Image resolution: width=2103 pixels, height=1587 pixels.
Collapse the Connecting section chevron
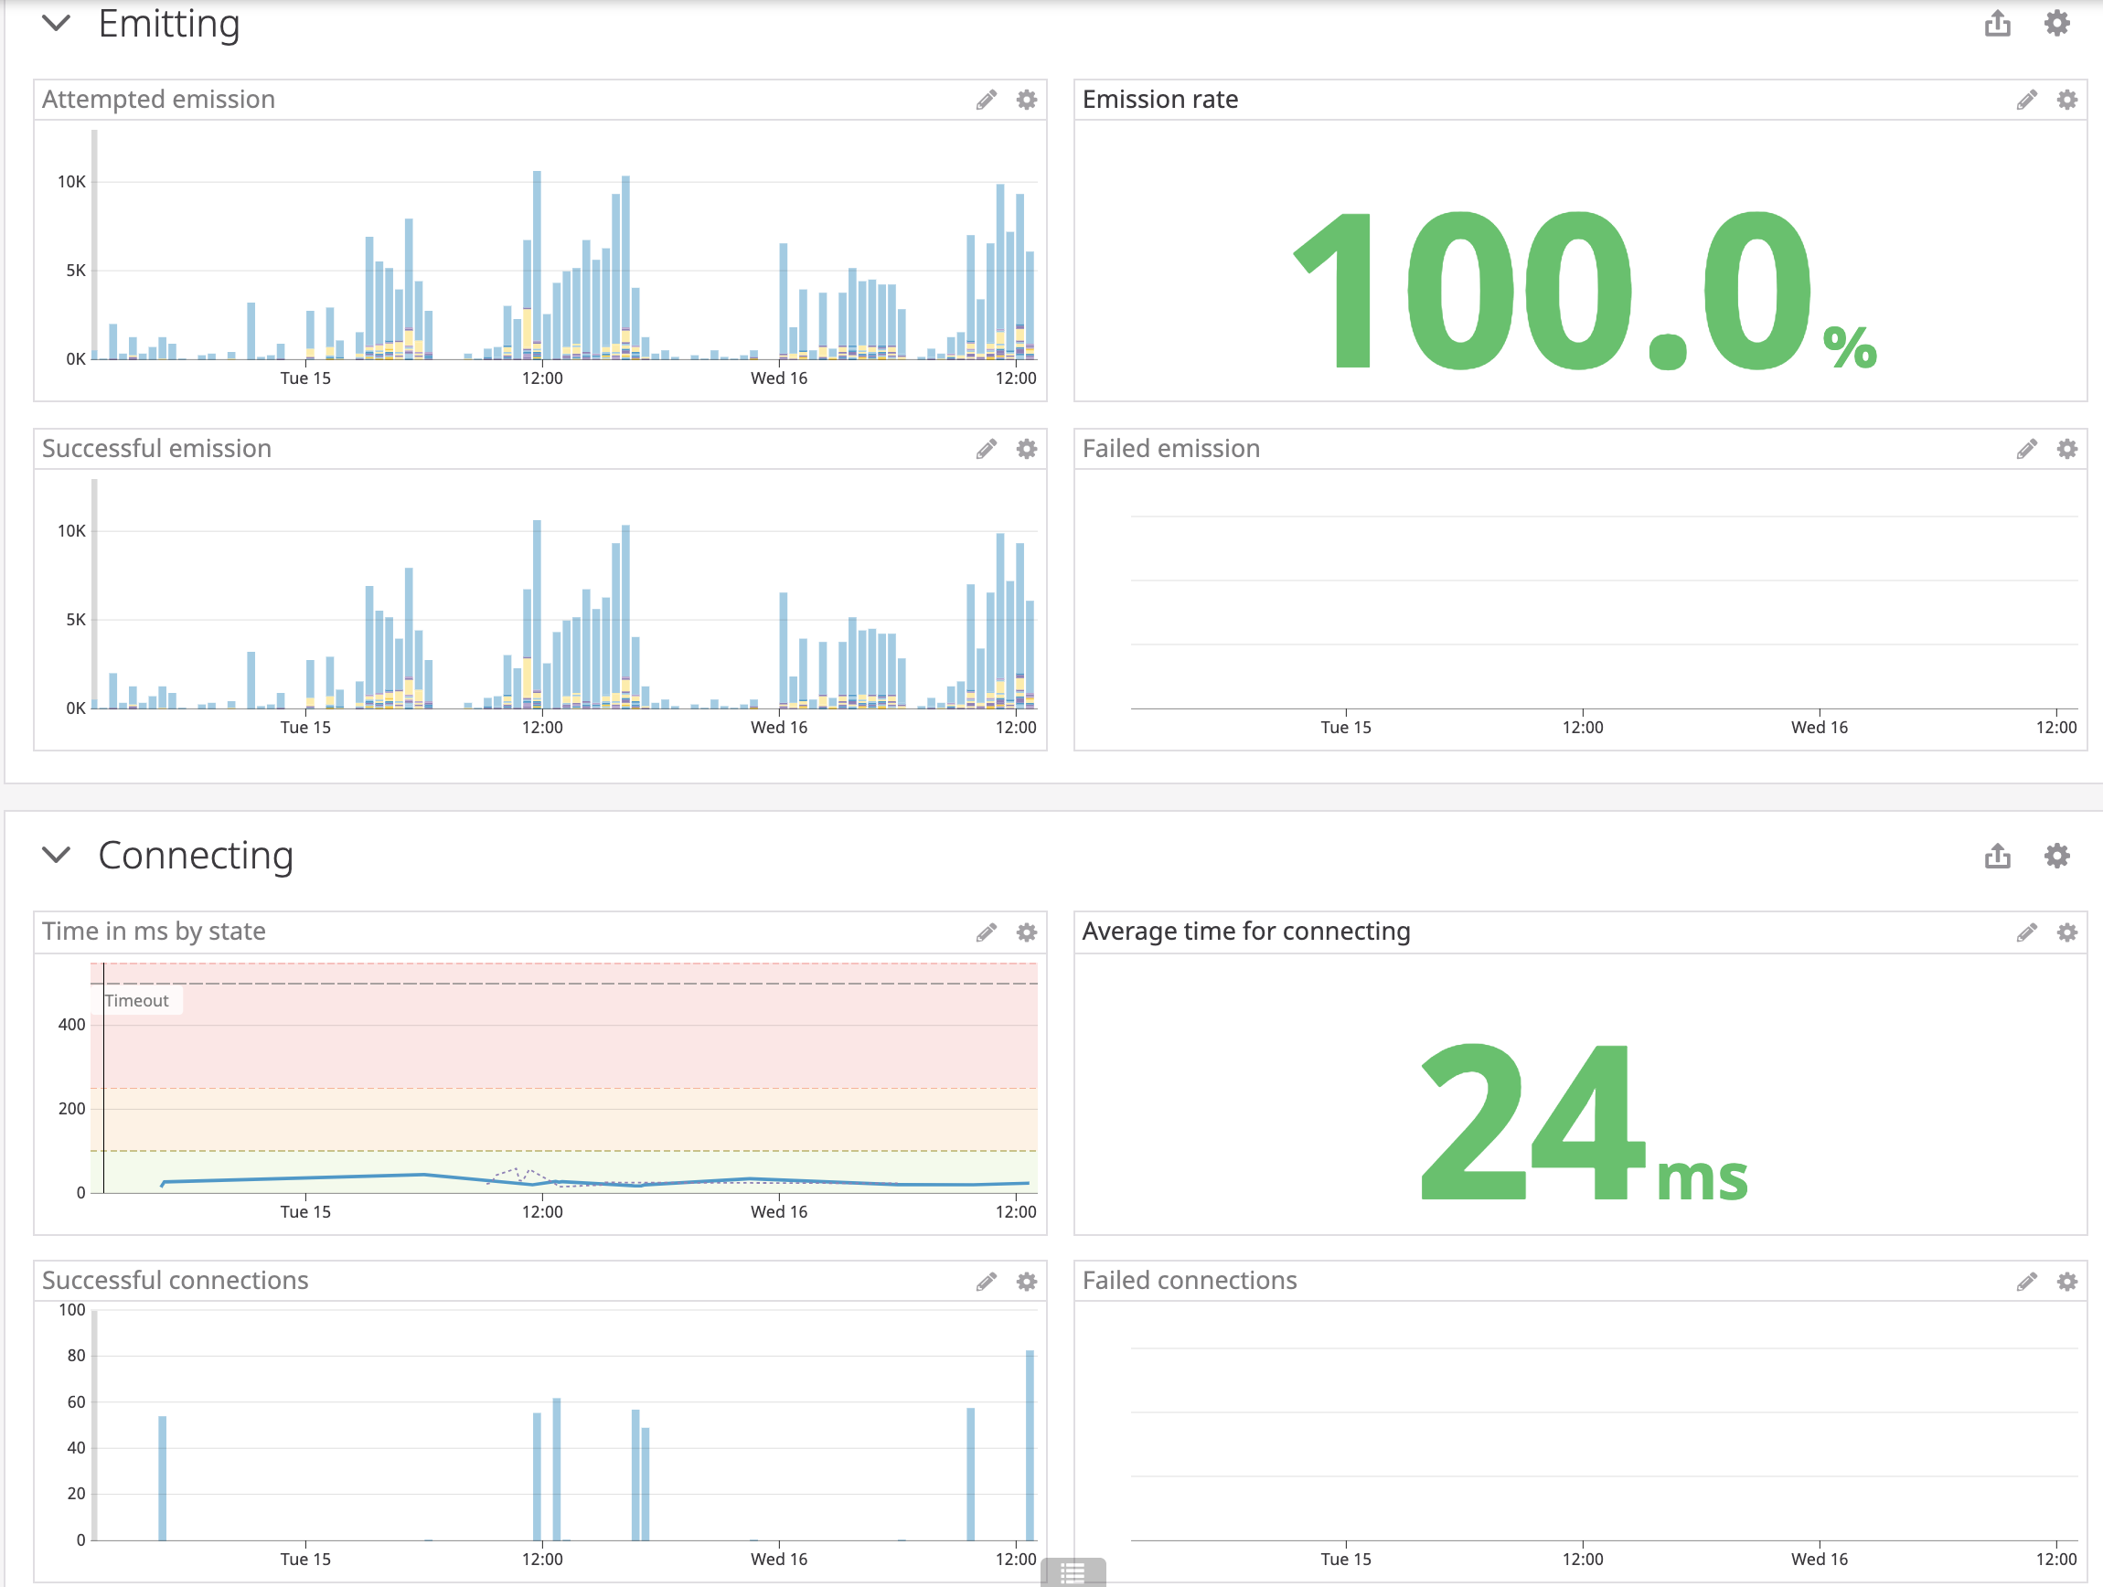[57, 855]
